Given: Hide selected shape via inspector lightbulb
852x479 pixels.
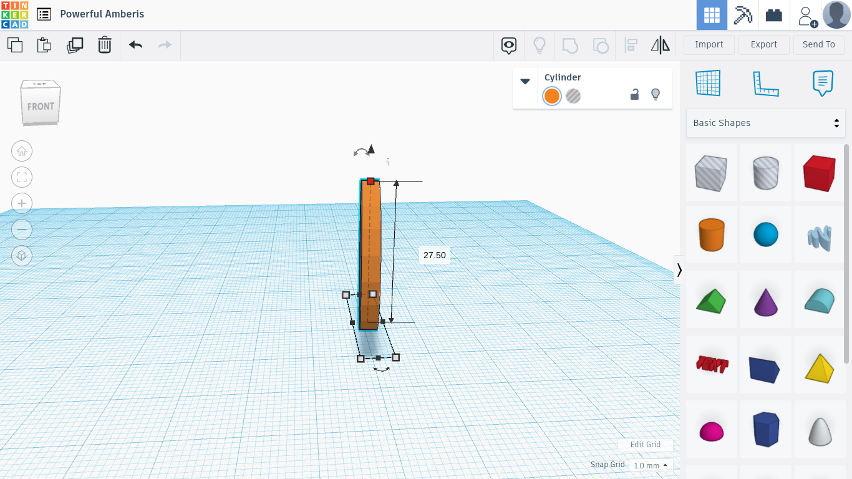Looking at the screenshot, I should [656, 95].
